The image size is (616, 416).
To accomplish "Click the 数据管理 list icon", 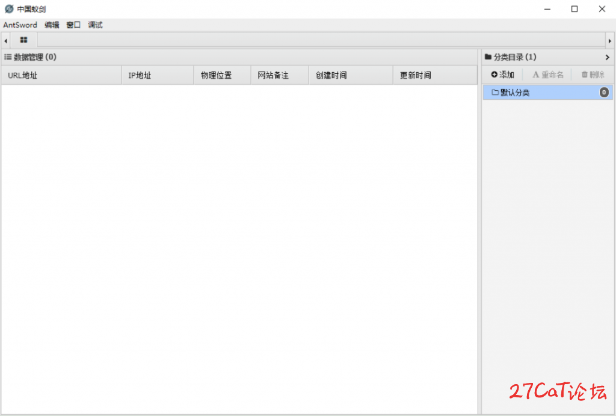I will [x=8, y=57].
